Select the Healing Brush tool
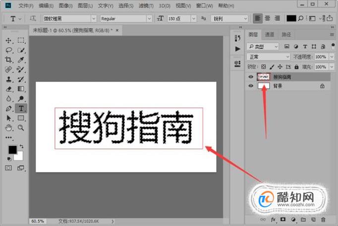The image size is (338, 226). pyautogui.click(x=8, y=70)
